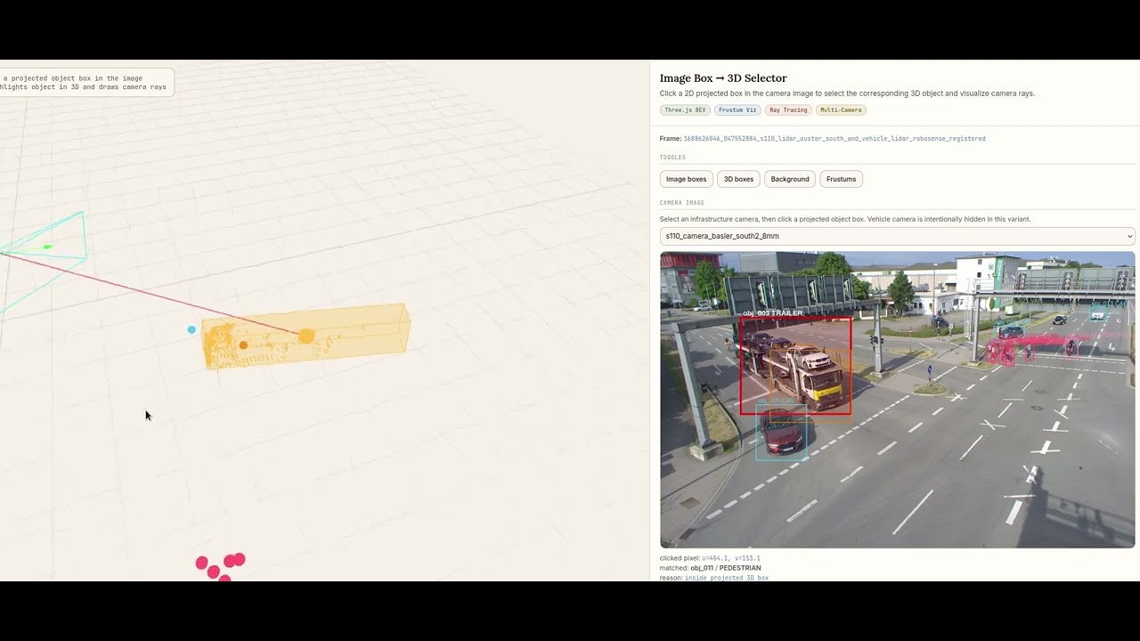Click the clicked pixel coordinates readout
The height and width of the screenshot is (641, 1140).
[x=710, y=558]
